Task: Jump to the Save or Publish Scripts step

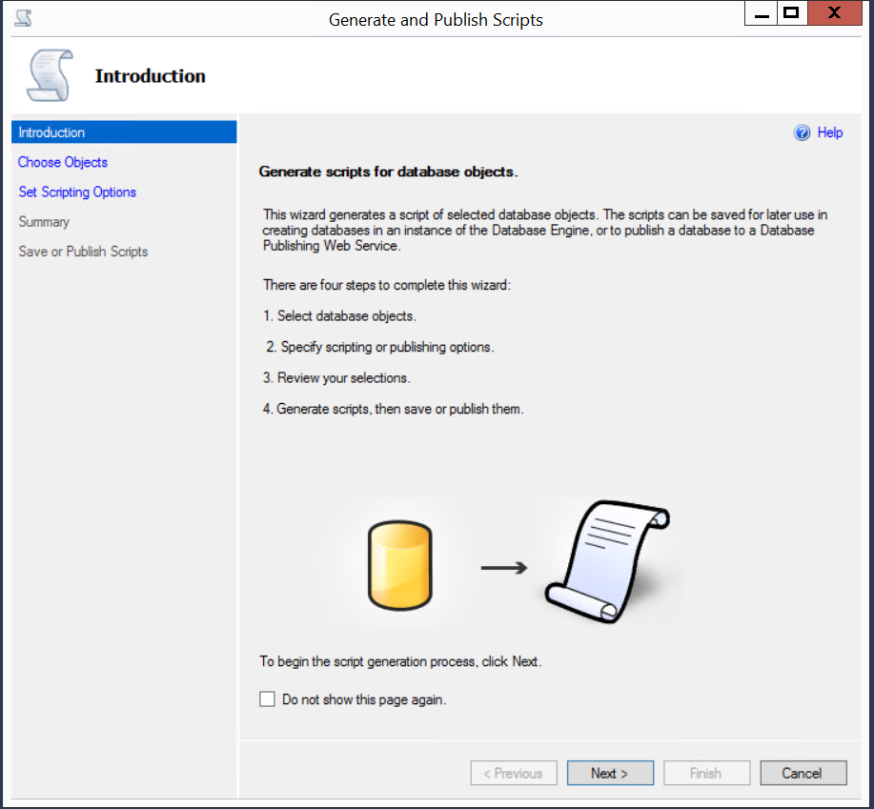Action: (83, 252)
